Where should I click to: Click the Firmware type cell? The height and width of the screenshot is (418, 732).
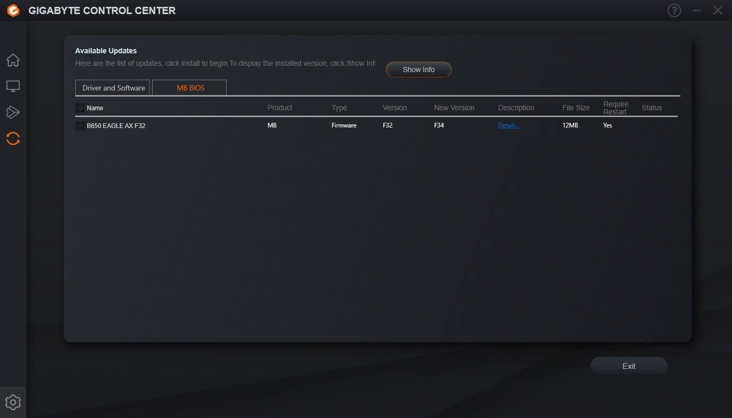(344, 125)
